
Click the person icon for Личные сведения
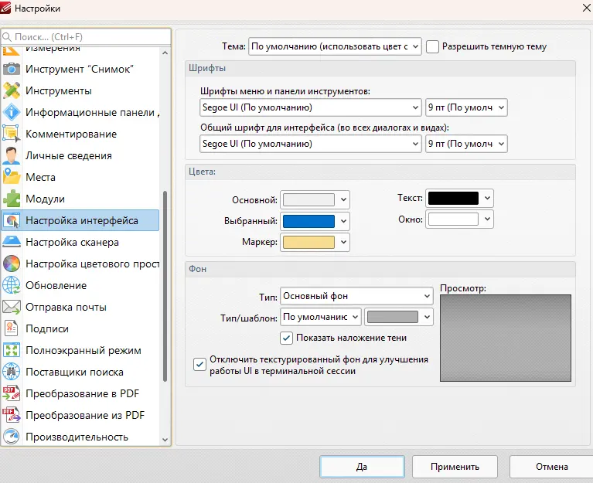pos(12,155)
